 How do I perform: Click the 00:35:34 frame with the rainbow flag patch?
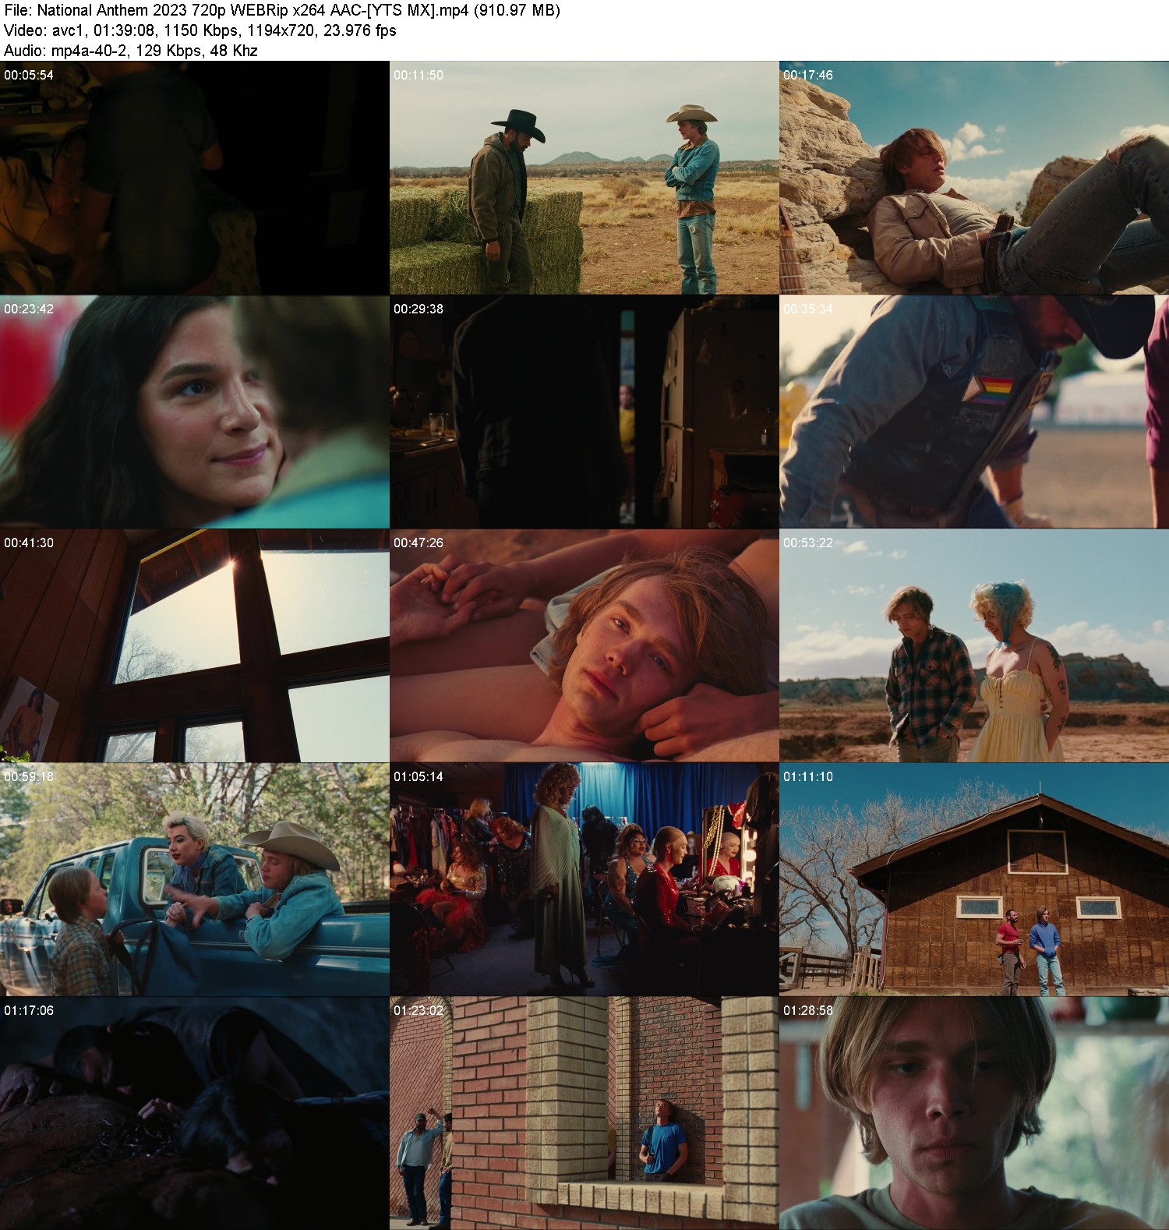tap(974, 412)
